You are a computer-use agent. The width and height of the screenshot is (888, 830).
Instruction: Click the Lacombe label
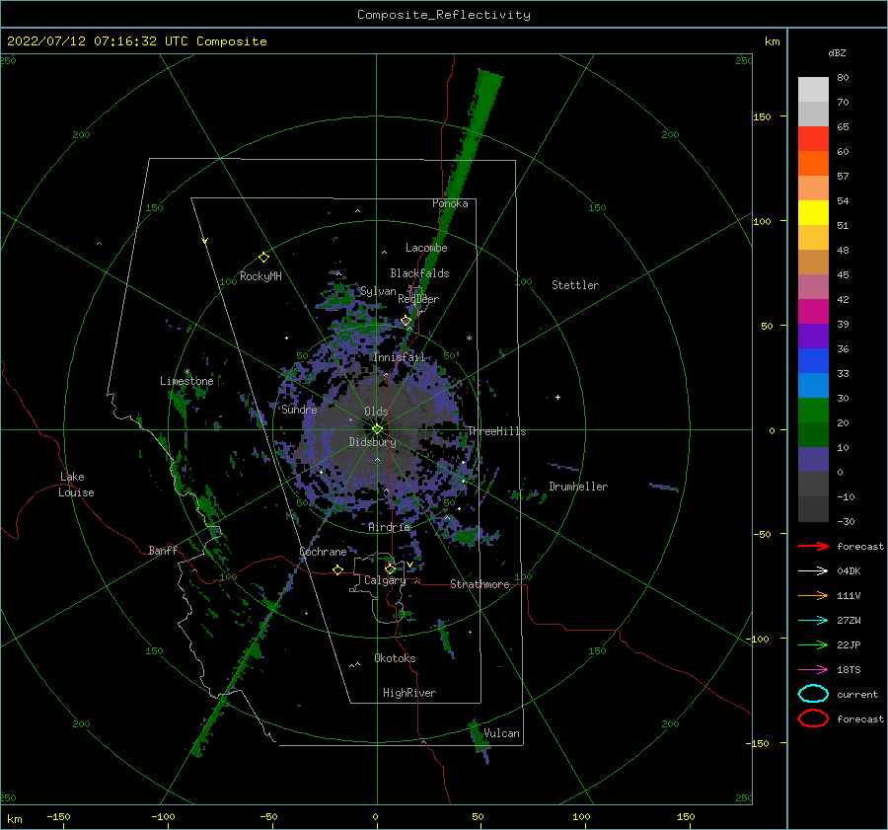point(426,248)
